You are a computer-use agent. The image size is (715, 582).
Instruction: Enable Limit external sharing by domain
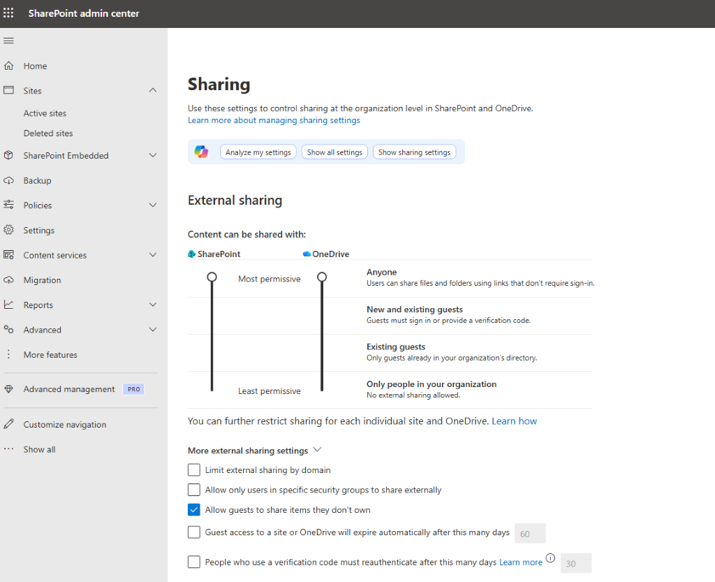click(194, 470)
